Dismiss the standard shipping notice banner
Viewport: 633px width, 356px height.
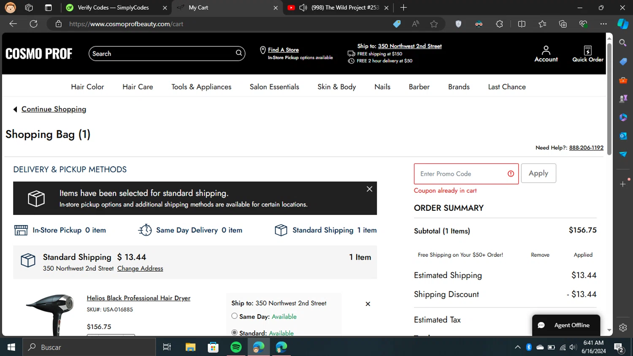click(x=369, y=189)
